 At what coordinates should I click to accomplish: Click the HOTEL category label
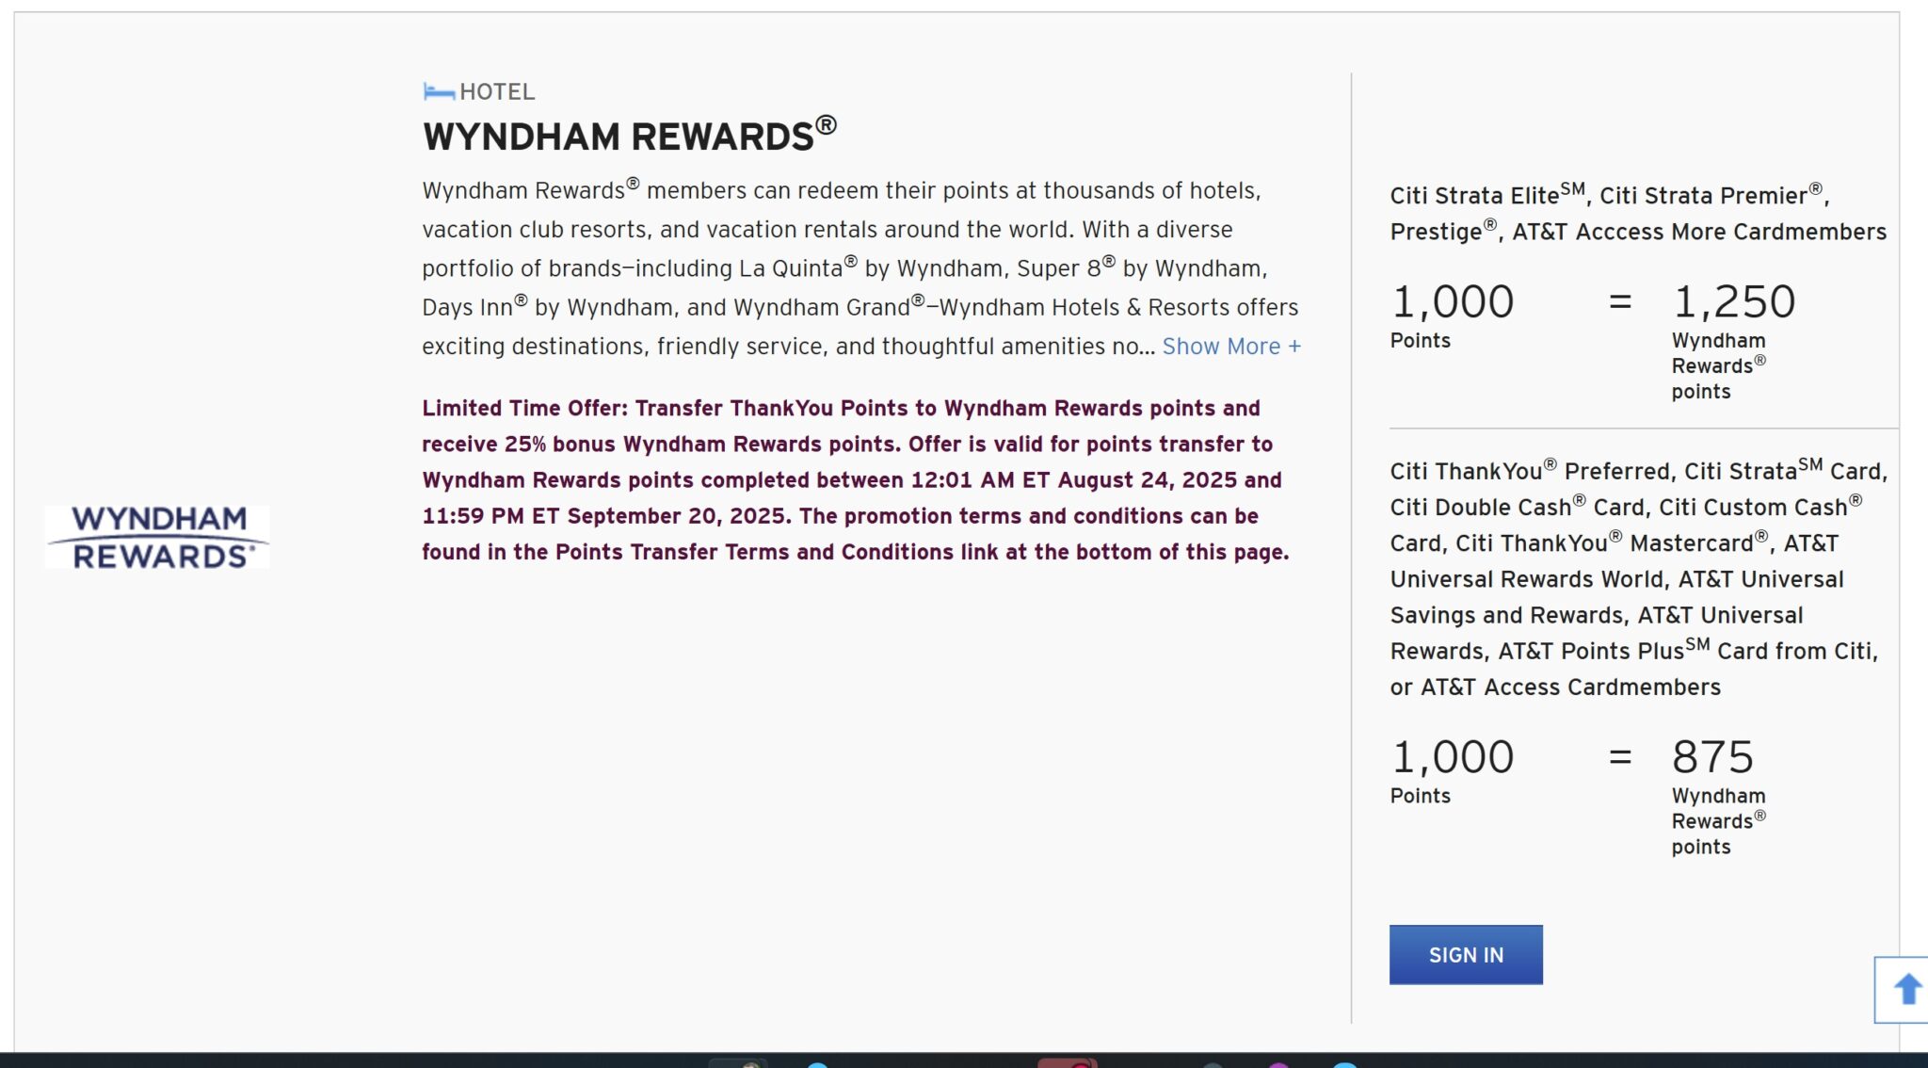[497, 91]
